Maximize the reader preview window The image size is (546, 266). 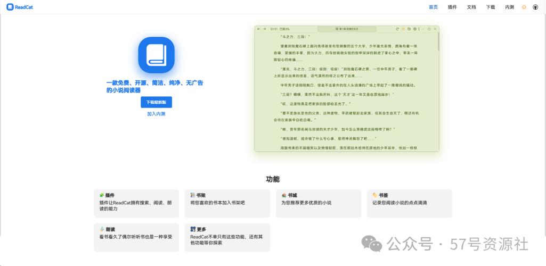429,29
